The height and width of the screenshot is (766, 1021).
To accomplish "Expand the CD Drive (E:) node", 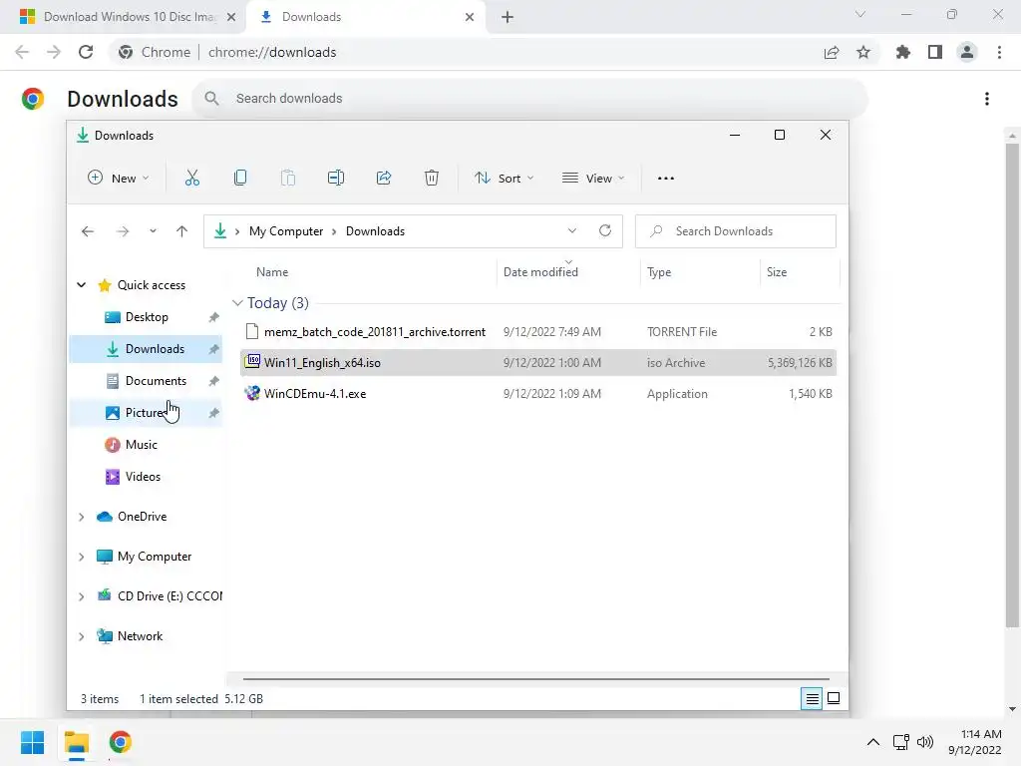I will point(82,596).
